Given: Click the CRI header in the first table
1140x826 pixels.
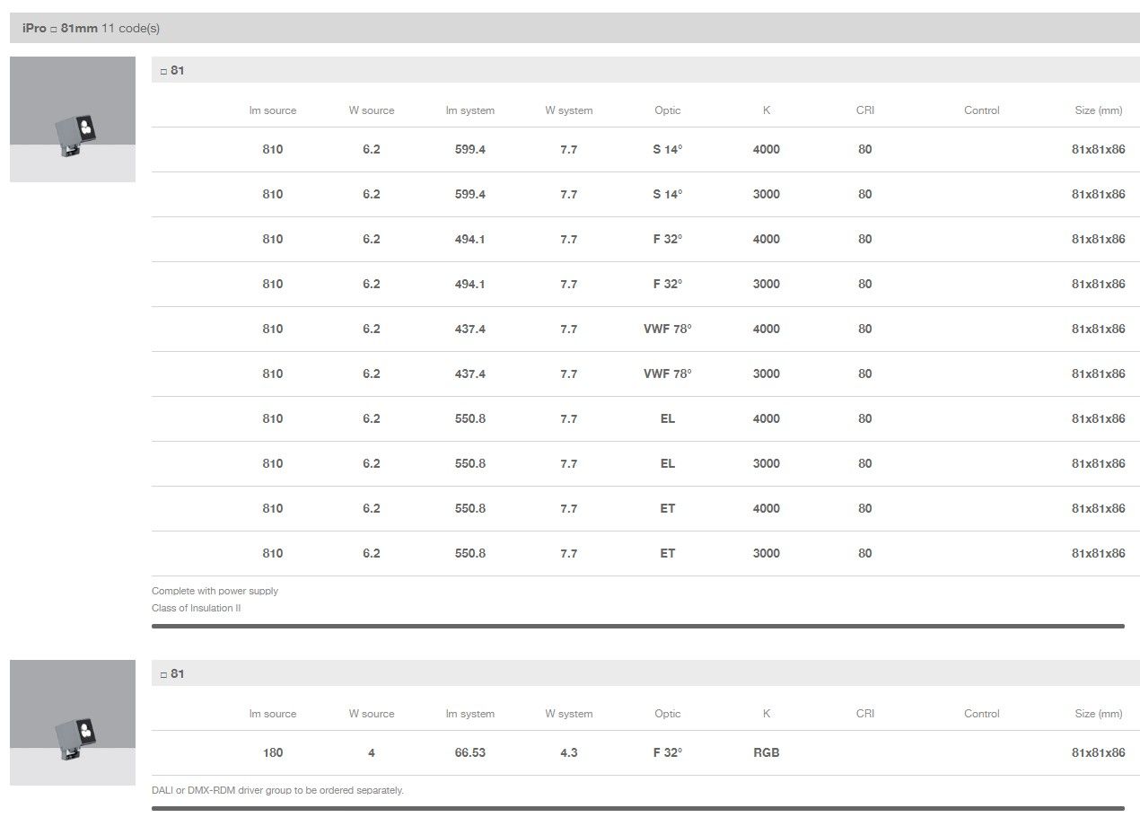Looking at the screenshot, I should click(x=864, y=110).
